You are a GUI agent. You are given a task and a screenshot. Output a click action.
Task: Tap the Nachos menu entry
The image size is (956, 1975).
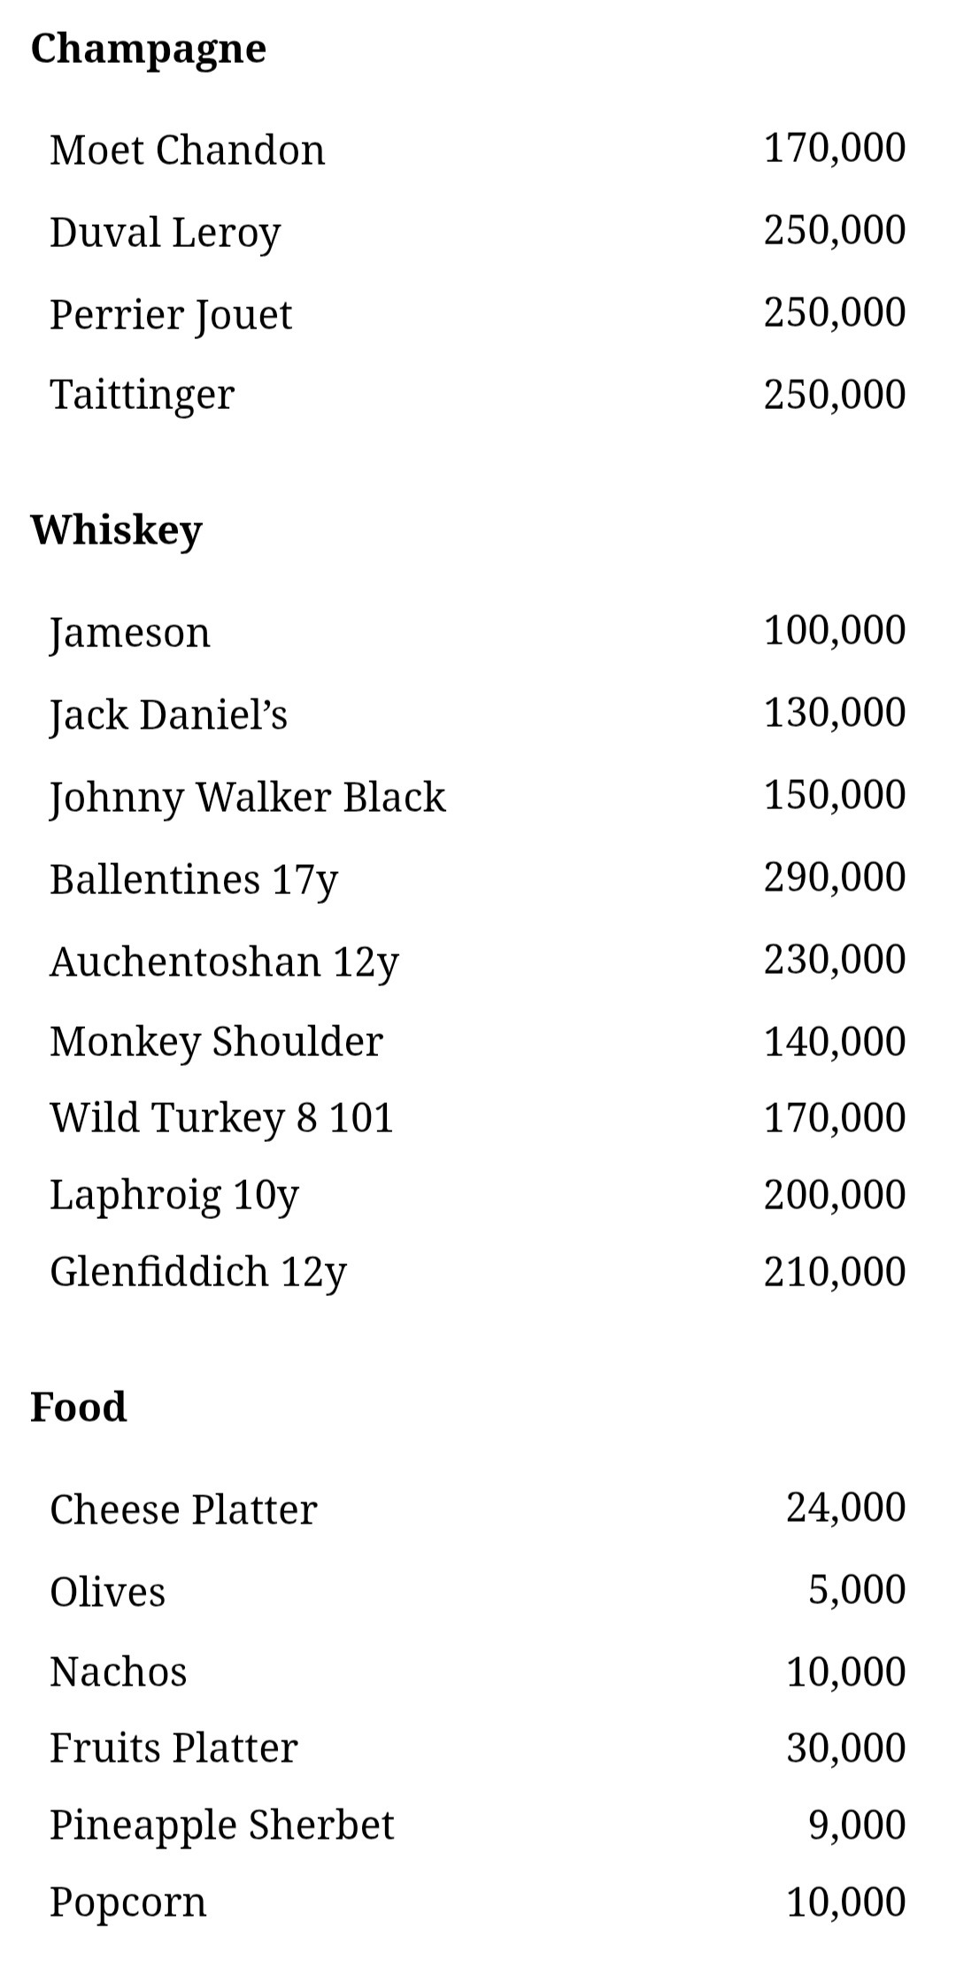[x=478, y=1672]
